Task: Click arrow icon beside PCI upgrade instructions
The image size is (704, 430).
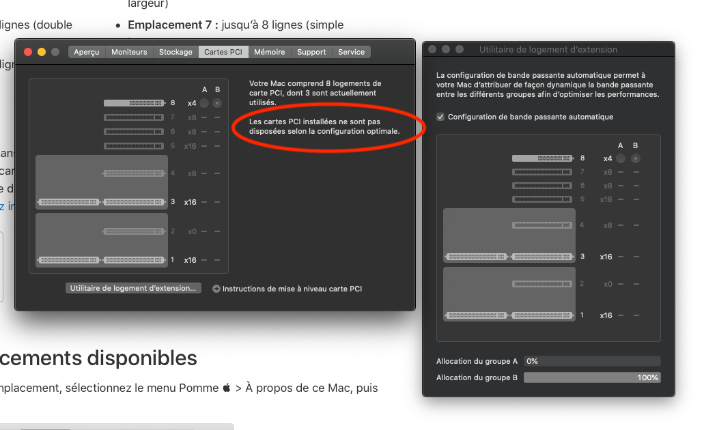Action: pos(216,289)
